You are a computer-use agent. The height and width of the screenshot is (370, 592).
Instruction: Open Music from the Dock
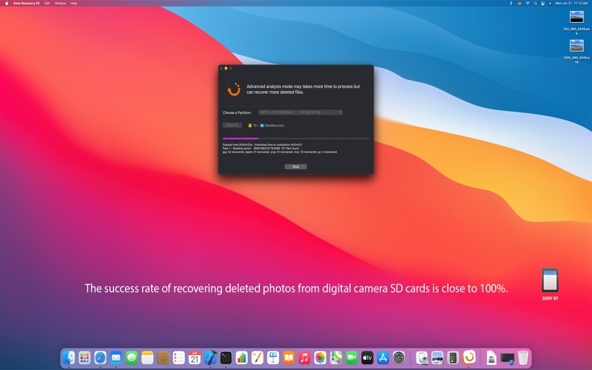coord(304,357)
